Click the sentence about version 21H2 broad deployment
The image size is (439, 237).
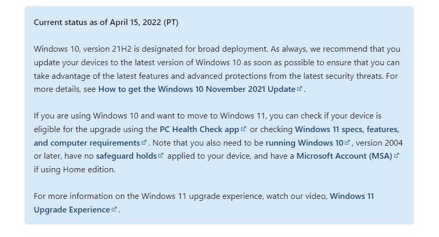[151, 49]
